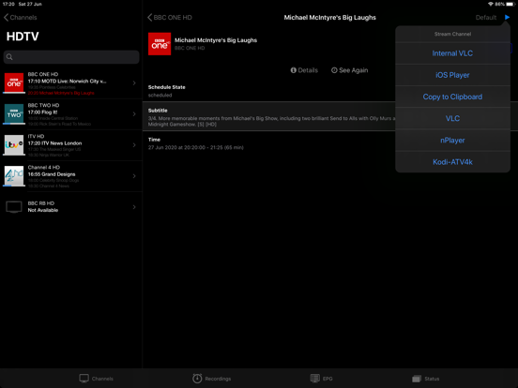518x388 pixels.
Task: Tap the blue play stream icon
Action: coord(507,17)
